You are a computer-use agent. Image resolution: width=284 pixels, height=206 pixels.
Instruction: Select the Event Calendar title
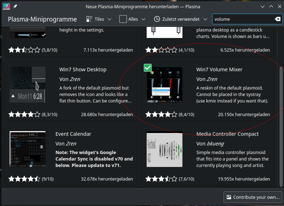[73, 134]
